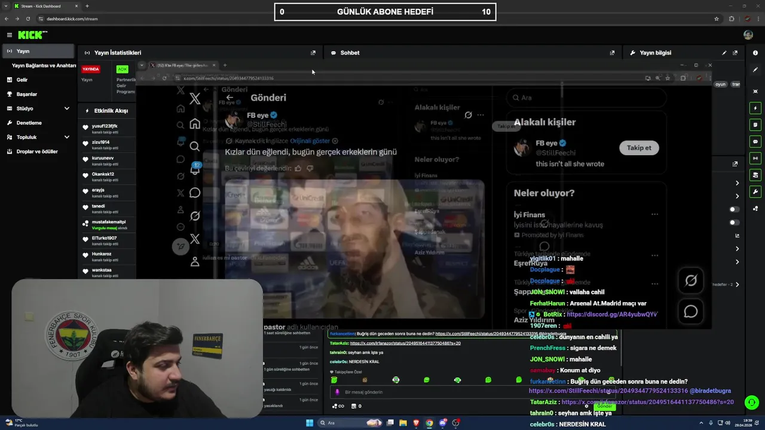
Task: Expand the 'hedefler - 2' row chevron
Action: pyautogui.click(x=737, y=284)
